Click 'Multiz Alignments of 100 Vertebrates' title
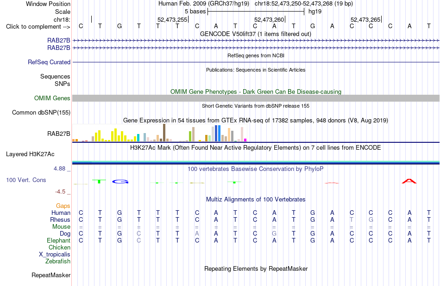 pos(256,199)
